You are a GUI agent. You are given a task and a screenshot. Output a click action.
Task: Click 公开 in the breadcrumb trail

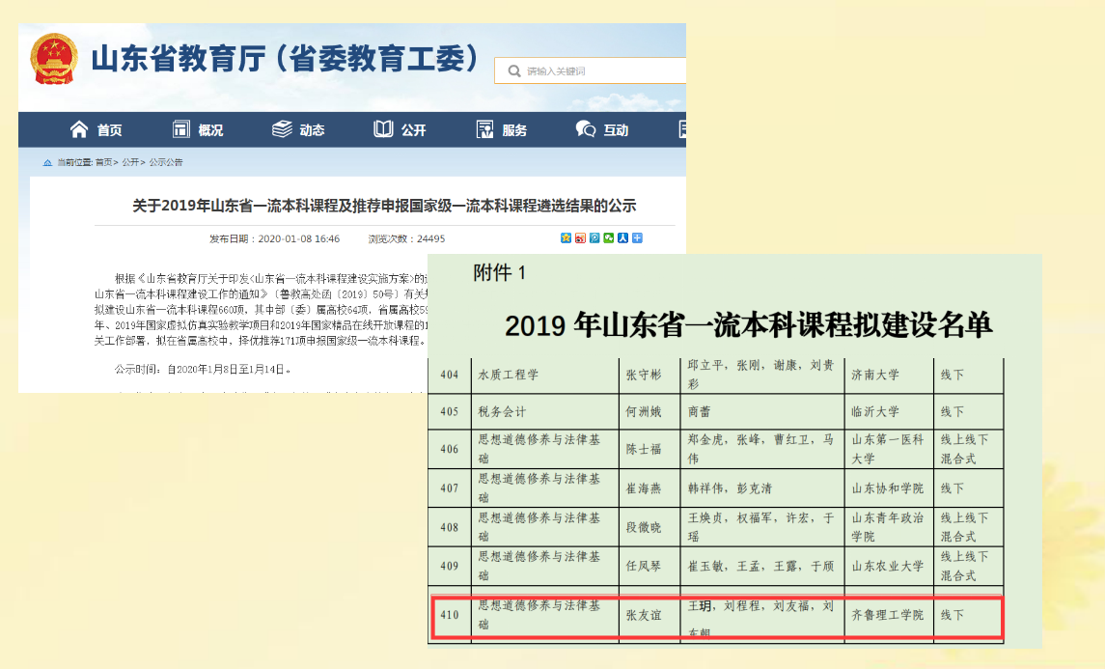click(x=130, y=162)
